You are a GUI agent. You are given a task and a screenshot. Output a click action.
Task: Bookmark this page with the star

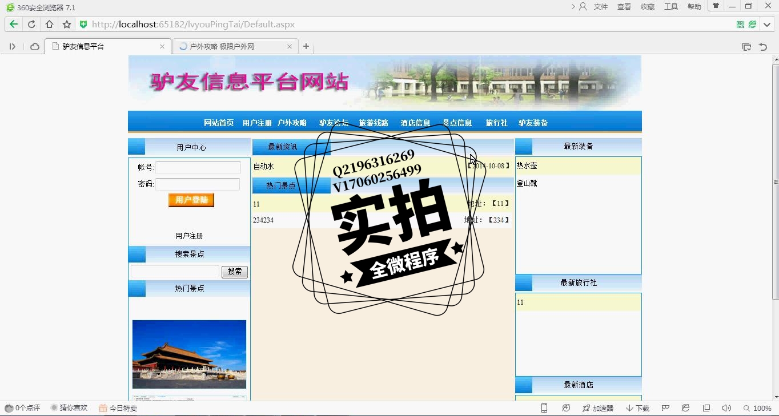67,25
